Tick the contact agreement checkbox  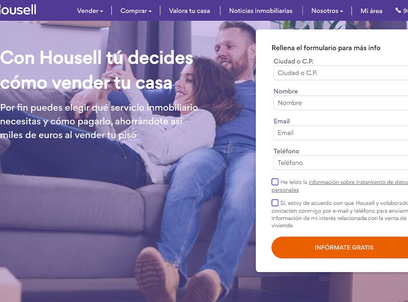click(x=275, y=203)
